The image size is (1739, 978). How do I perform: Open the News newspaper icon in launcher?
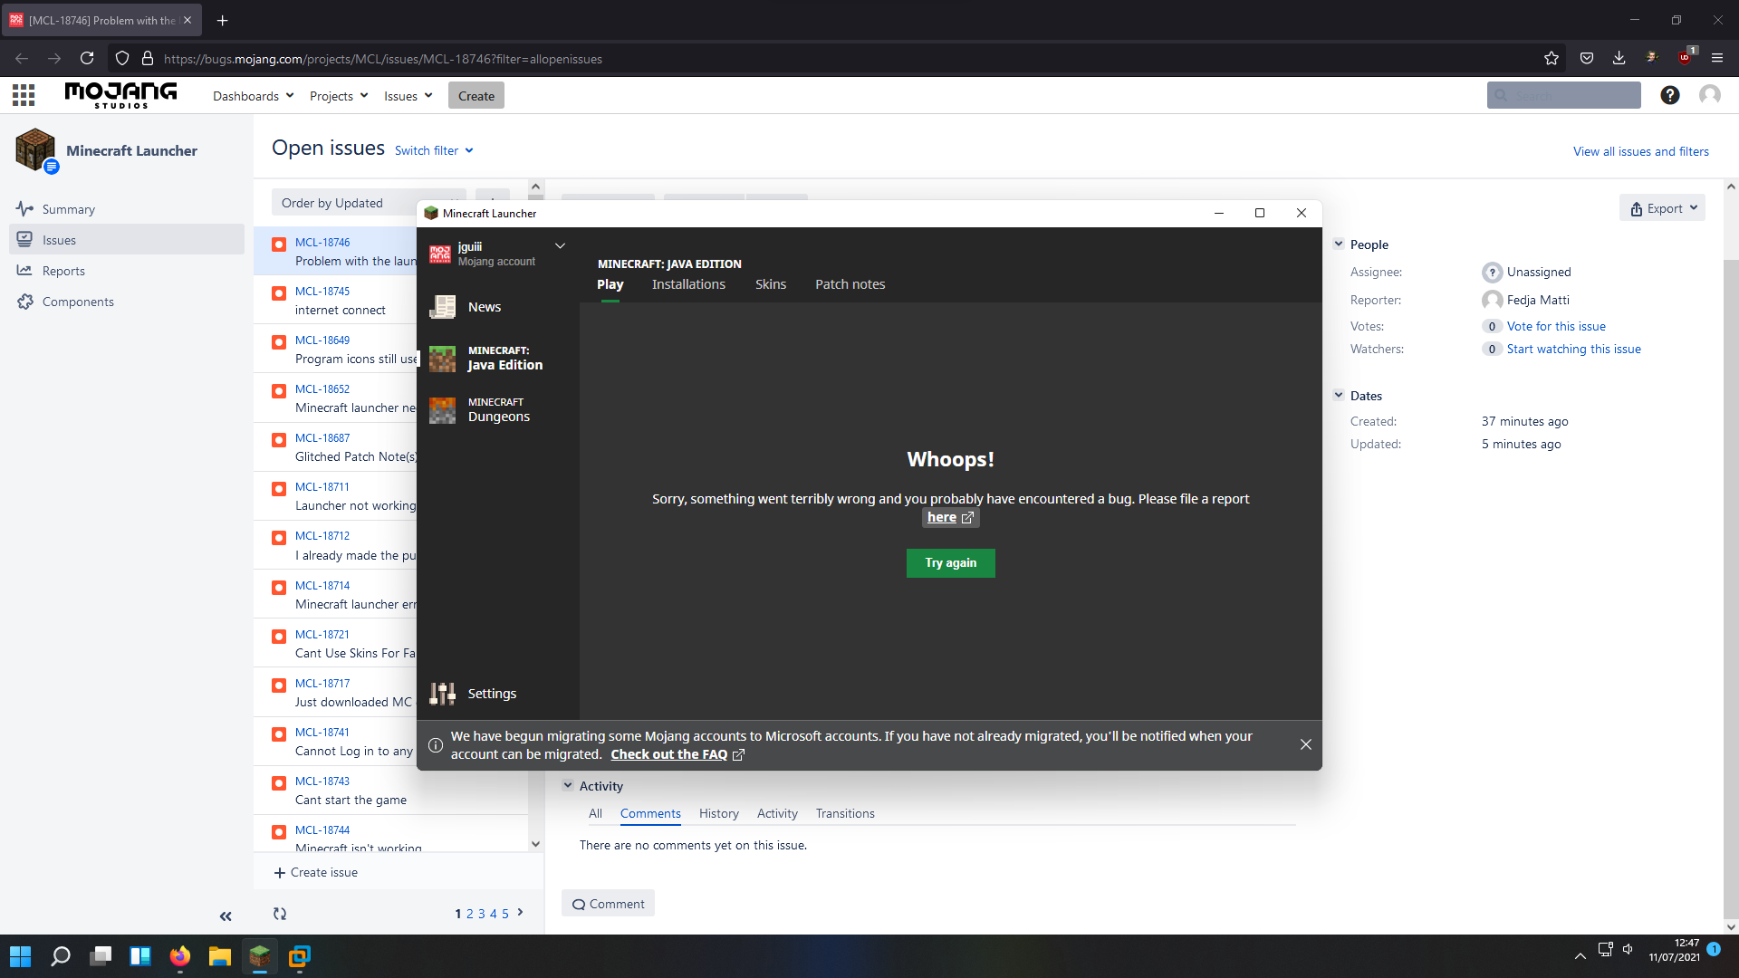tap(442, 307)
